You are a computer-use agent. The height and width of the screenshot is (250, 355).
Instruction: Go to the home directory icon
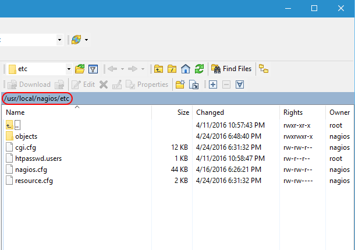186,69
